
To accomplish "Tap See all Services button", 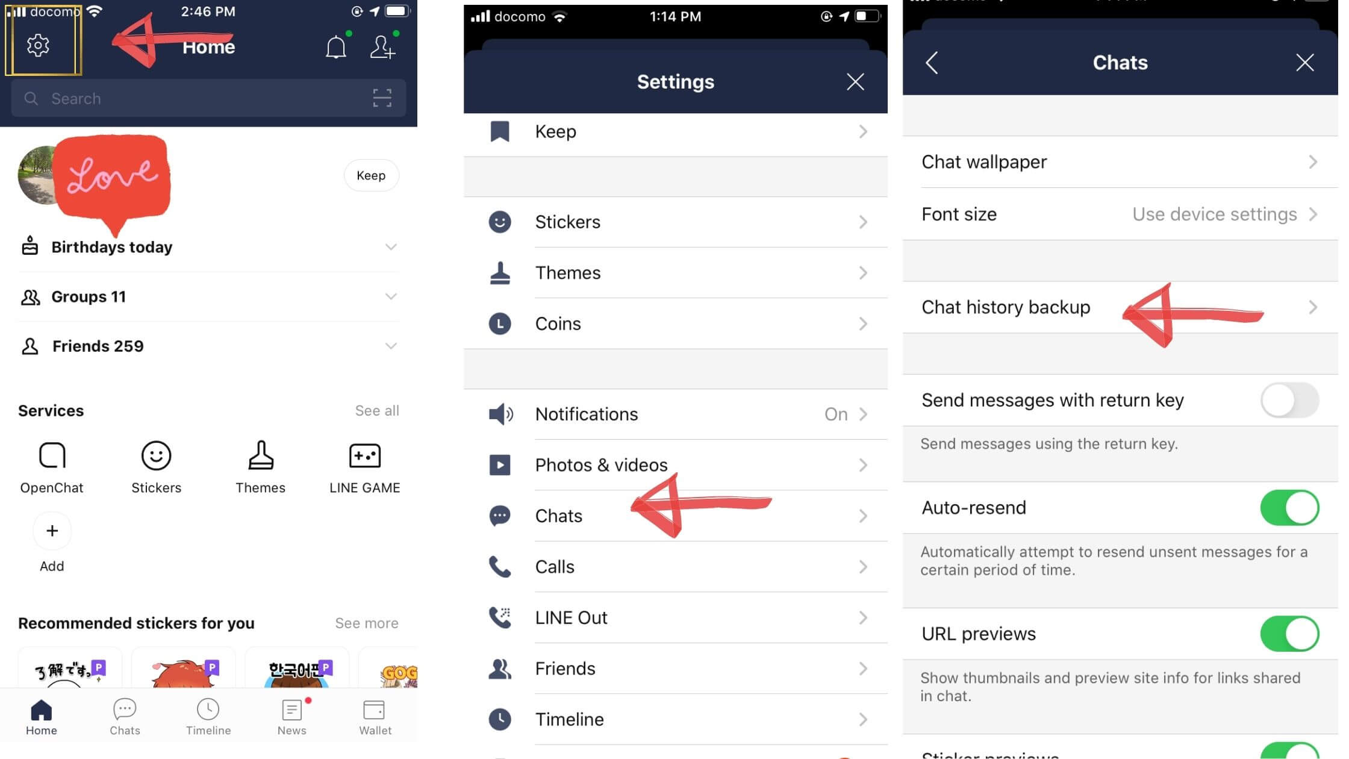I will [377, 411].
